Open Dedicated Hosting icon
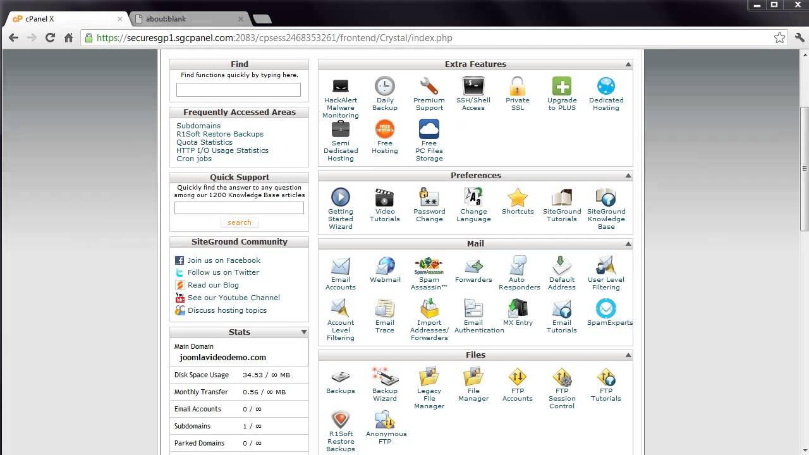The height and width of the screenshot is (455, 809). pyautogui.click(x=606, y=86)
